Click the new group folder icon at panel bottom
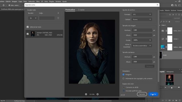The width and height of the screenshot is (182, 102). point(176,100)
